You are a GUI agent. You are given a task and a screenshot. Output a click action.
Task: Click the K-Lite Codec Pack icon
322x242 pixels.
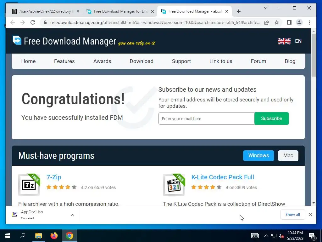coord(174,185)
